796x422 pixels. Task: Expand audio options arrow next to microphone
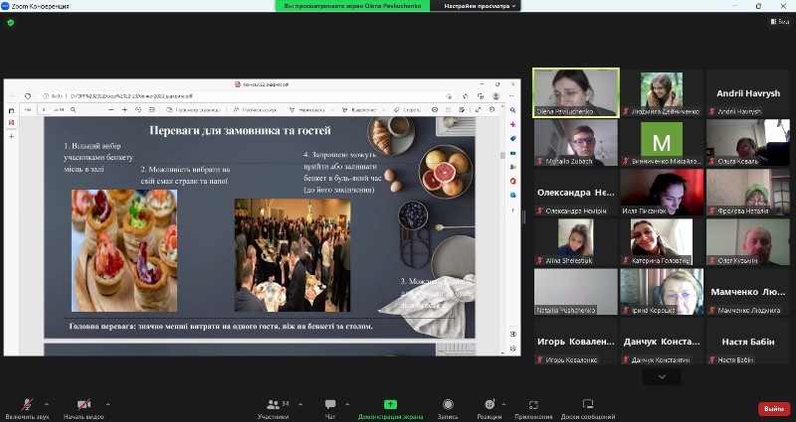click(46, 404)
